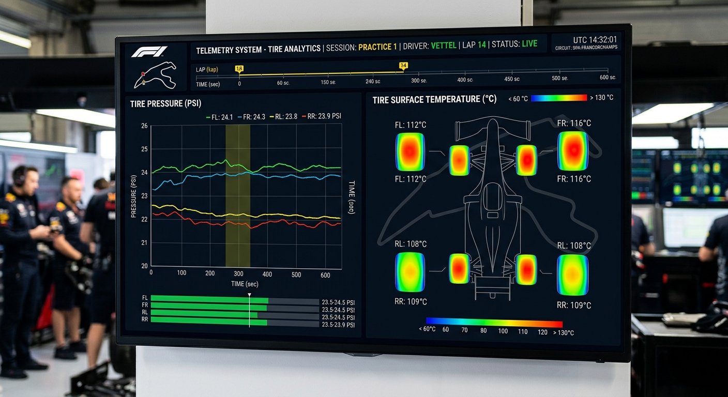The image size is (728, 397).
Task: Toggle the RL: 23.8 legend entry
Action: [284, 117]
